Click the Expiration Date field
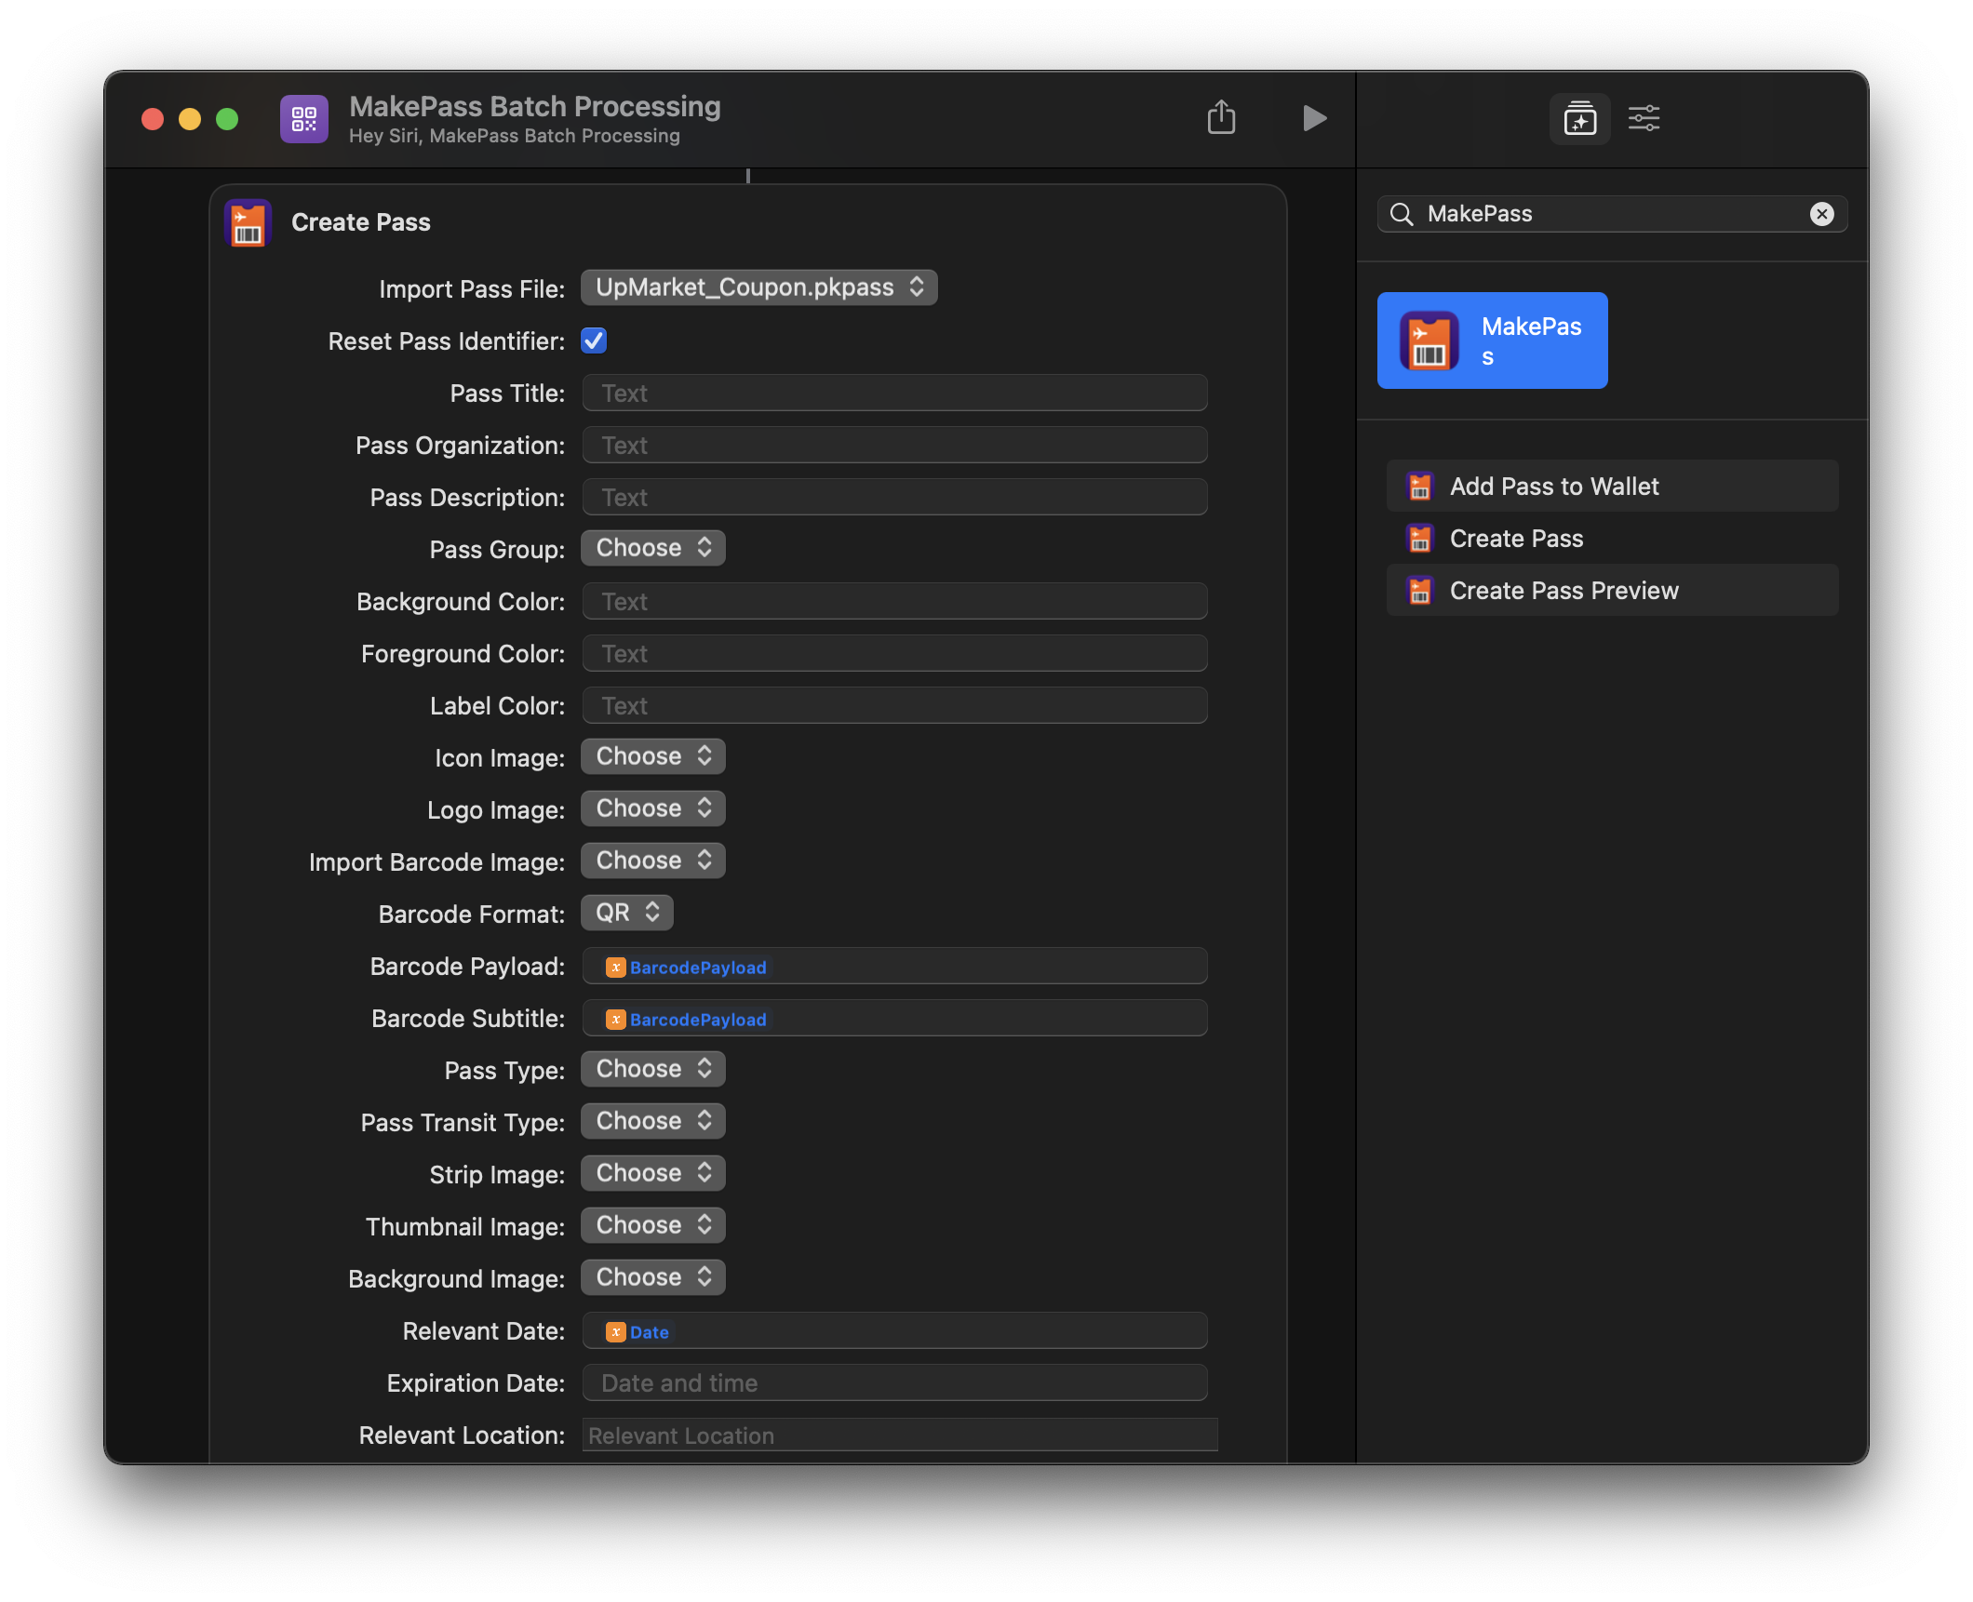 point(894,1382)
